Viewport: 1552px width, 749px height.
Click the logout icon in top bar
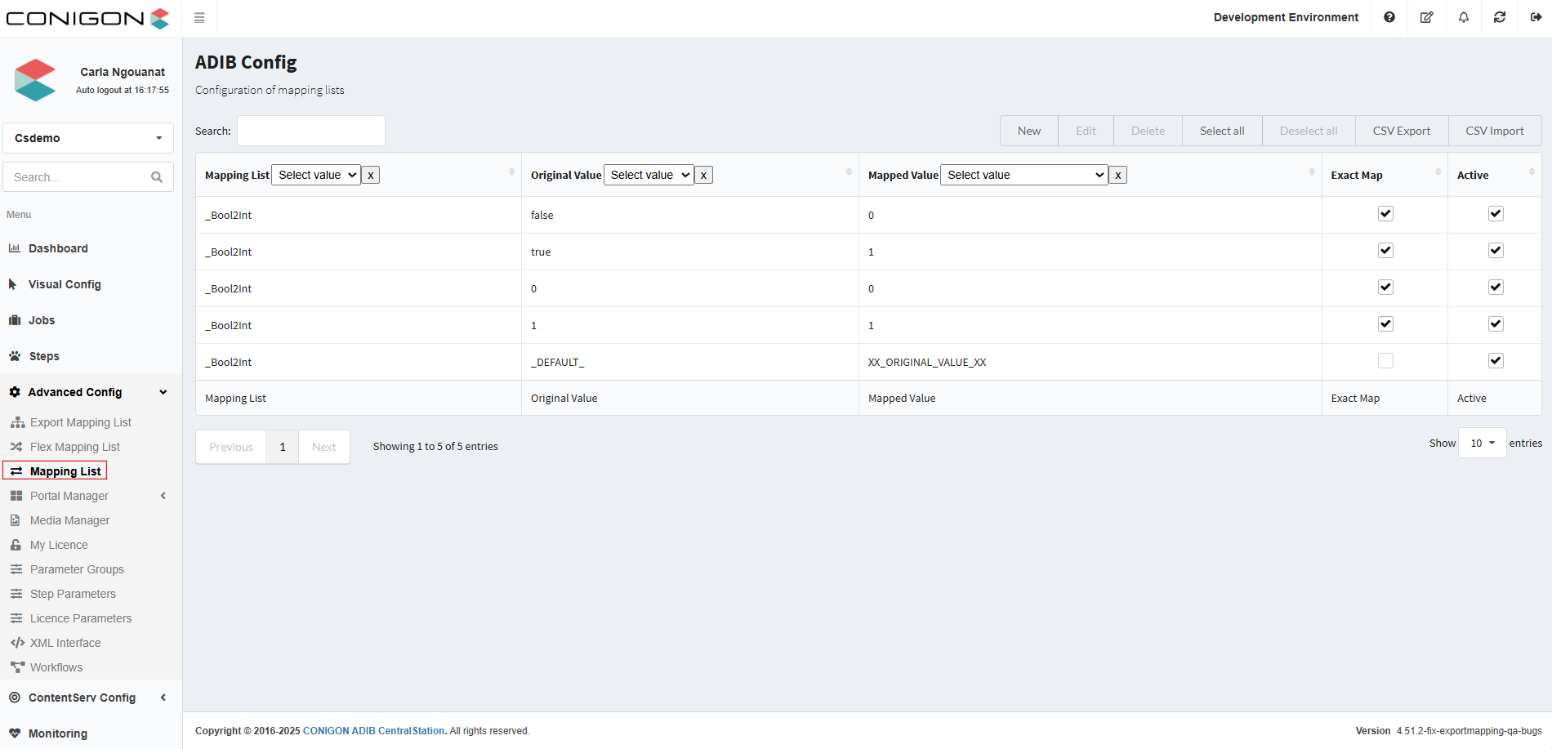tap(1536, 17)
